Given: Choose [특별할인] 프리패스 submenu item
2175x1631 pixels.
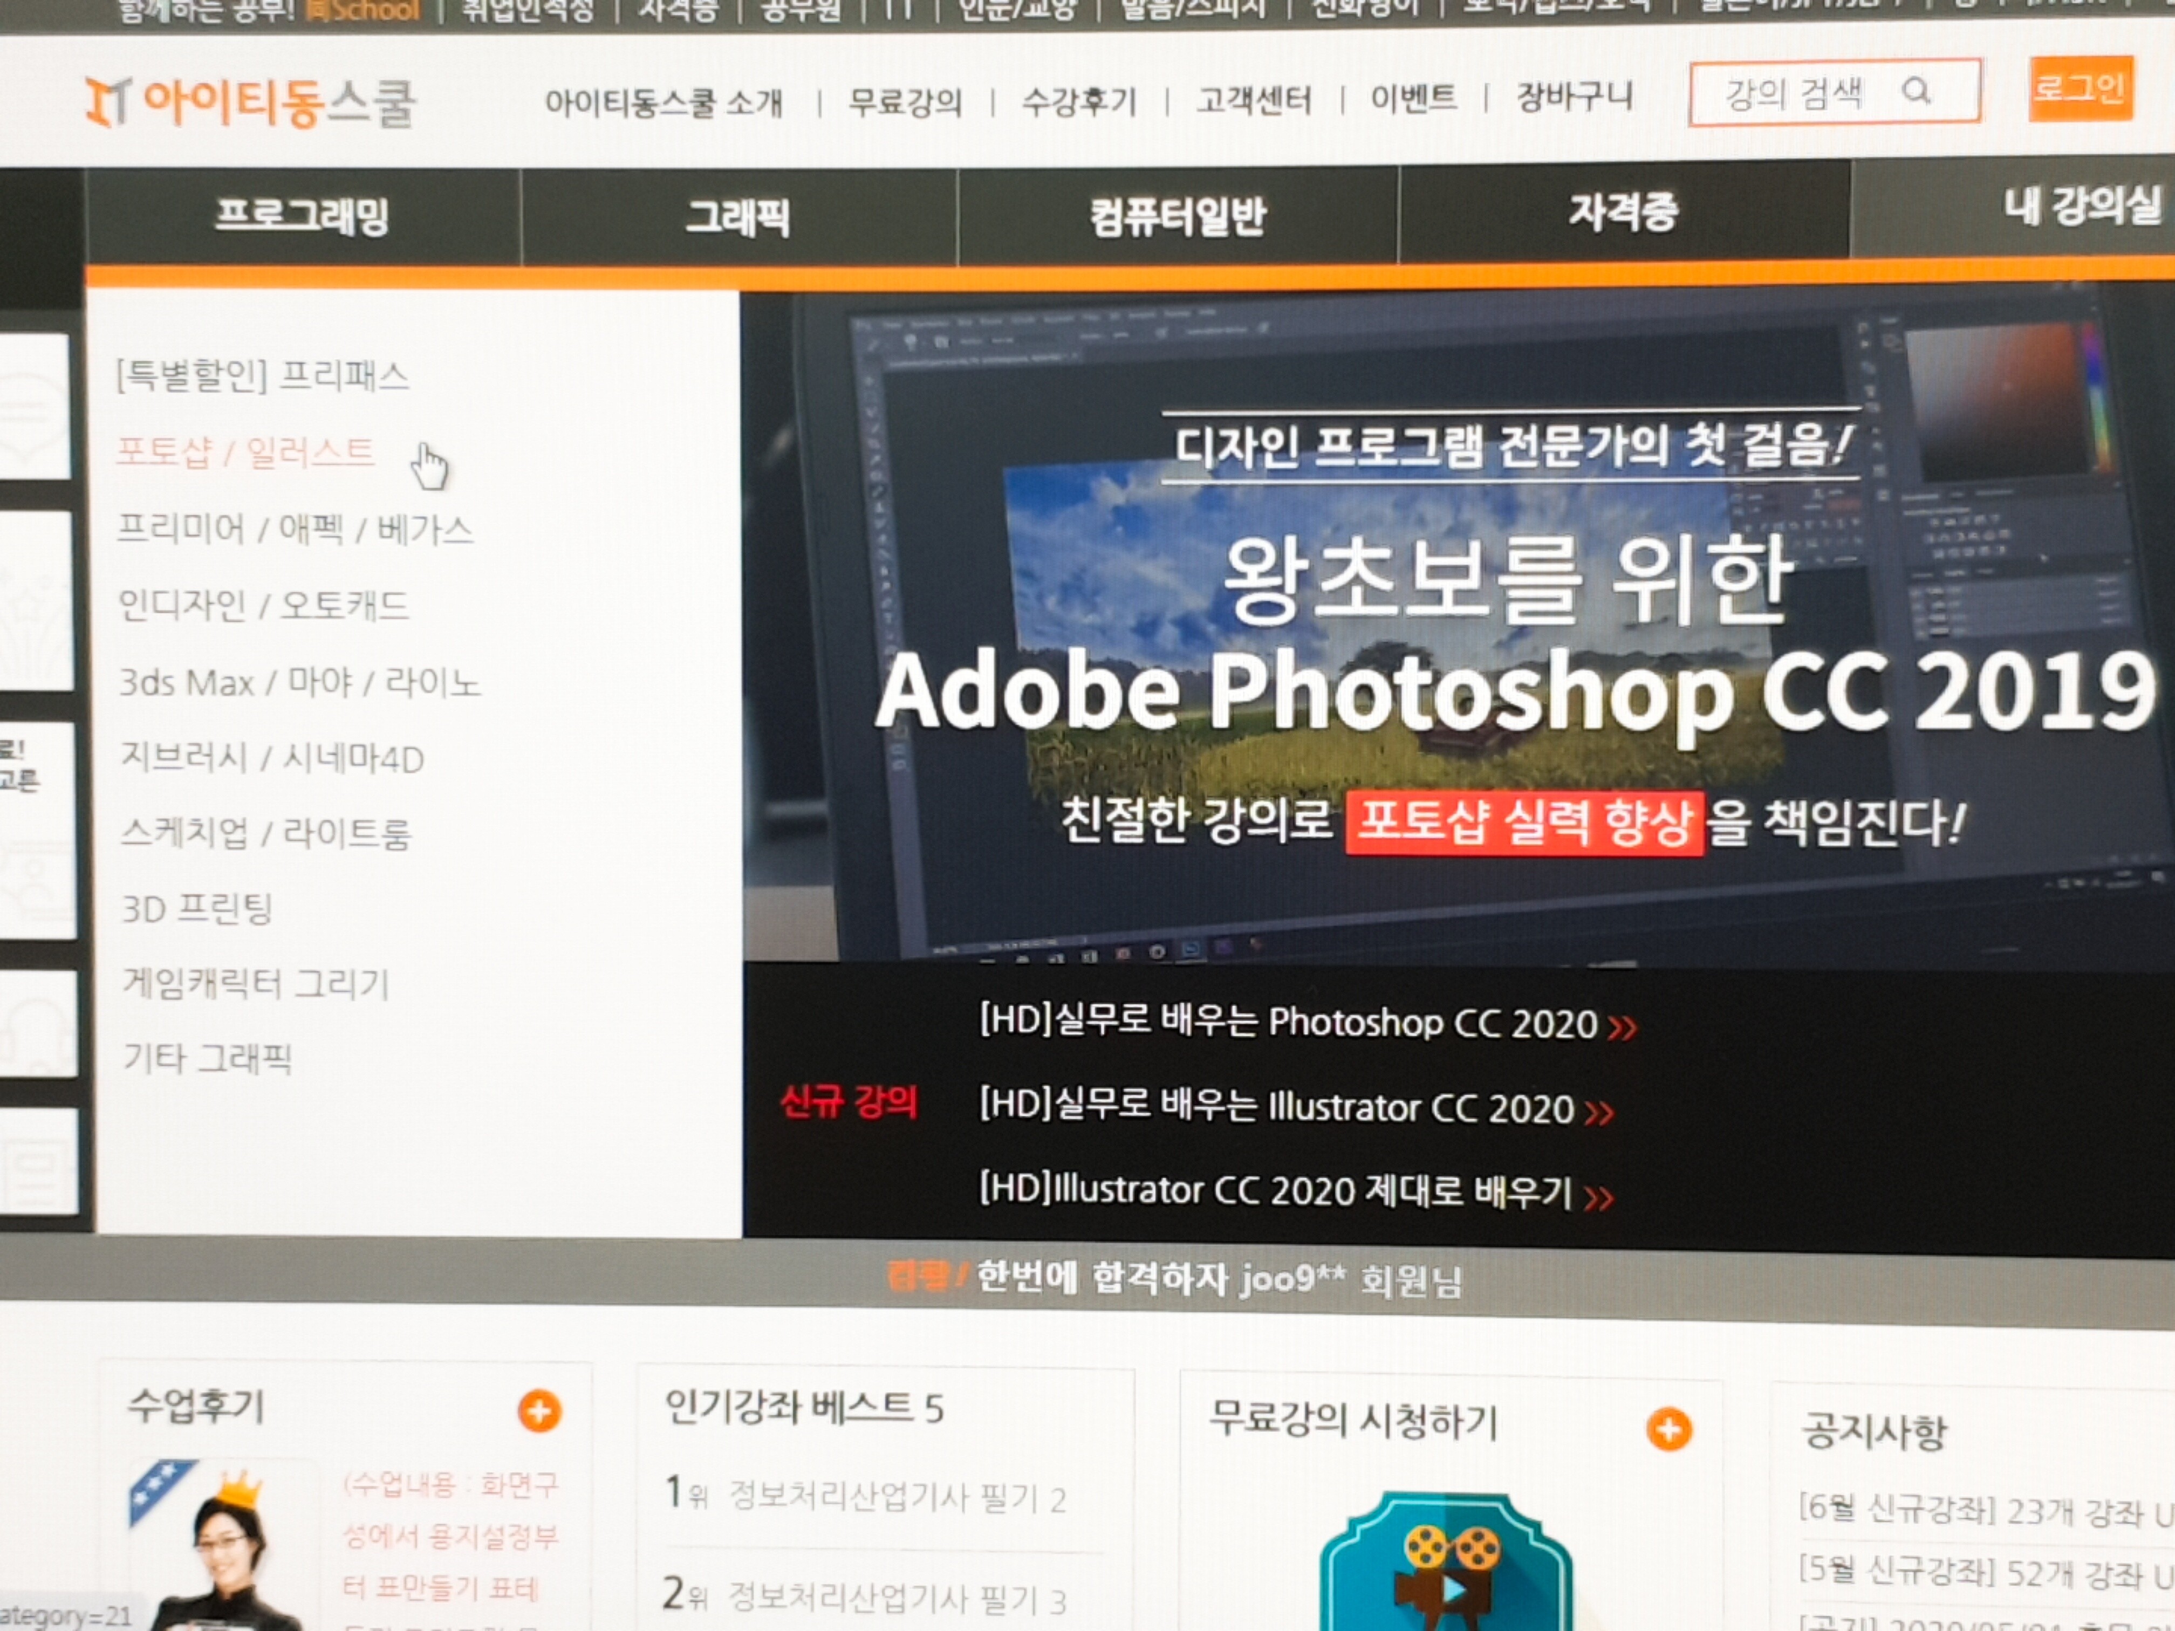Looking at the screenshot, I should [x=262, y=375].
